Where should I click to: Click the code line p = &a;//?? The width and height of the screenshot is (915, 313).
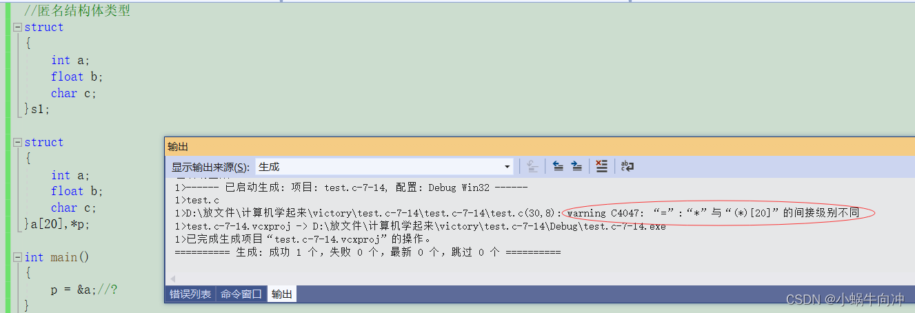click(x=84, y=290)
